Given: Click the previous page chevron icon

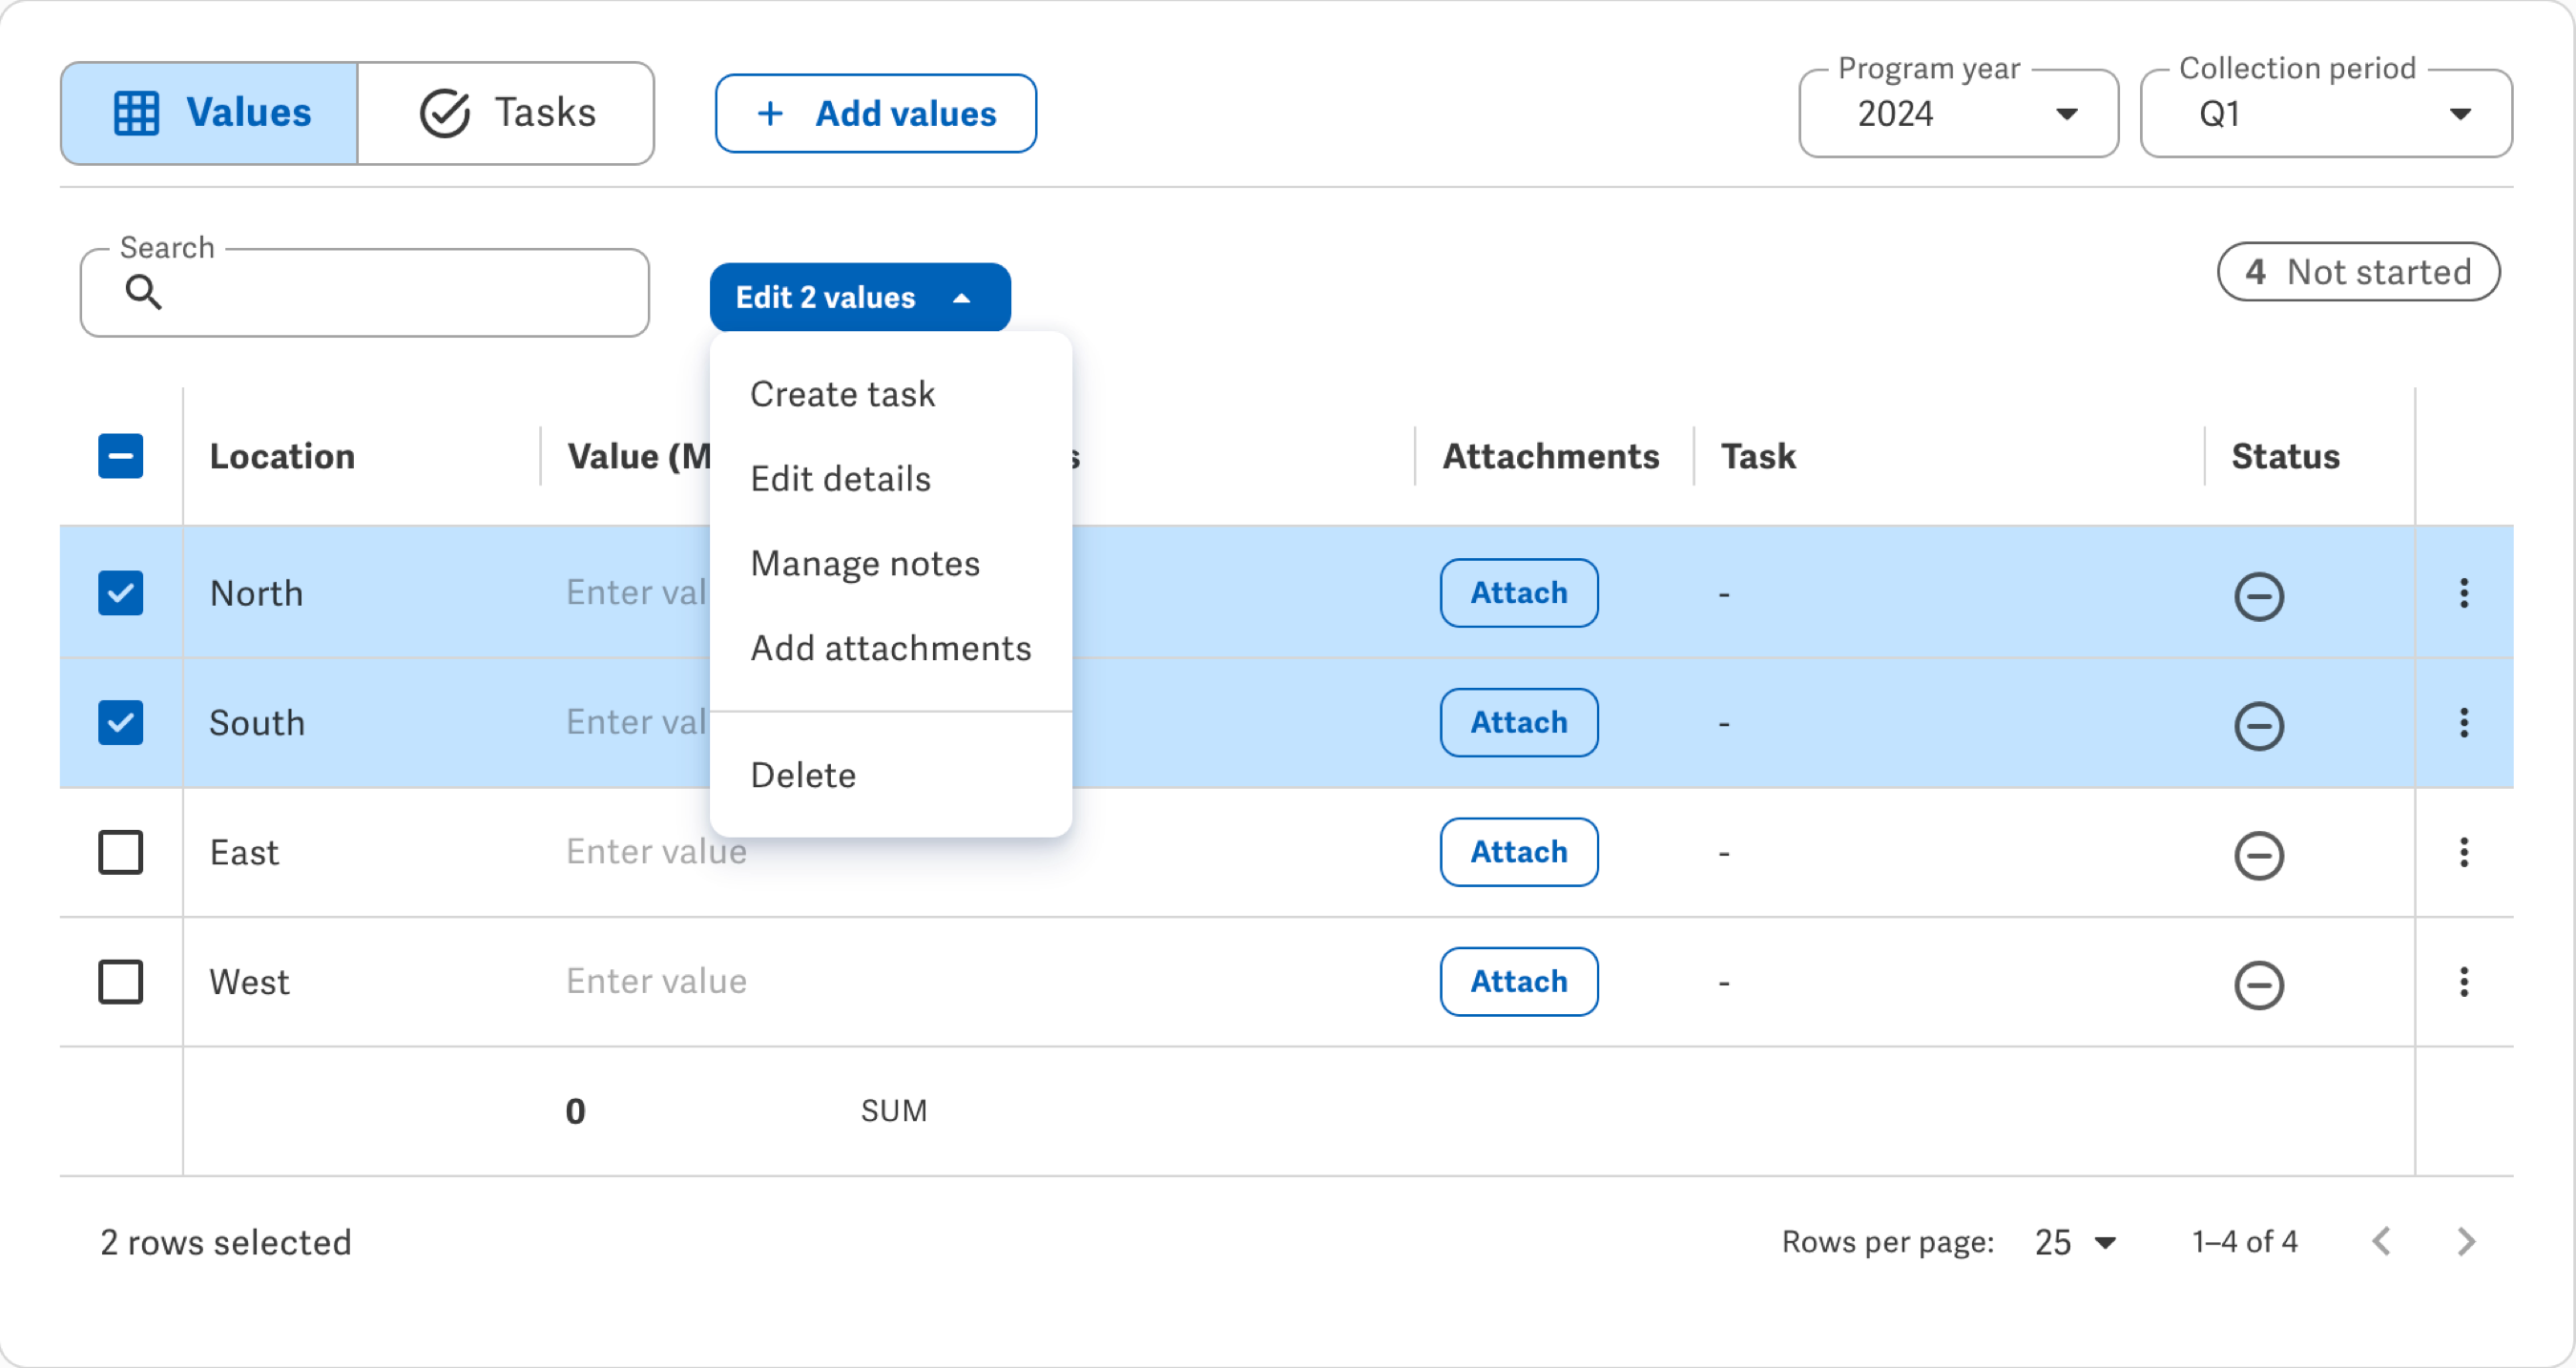Looking at the screenshot, I should (x=2384, y=1241).
